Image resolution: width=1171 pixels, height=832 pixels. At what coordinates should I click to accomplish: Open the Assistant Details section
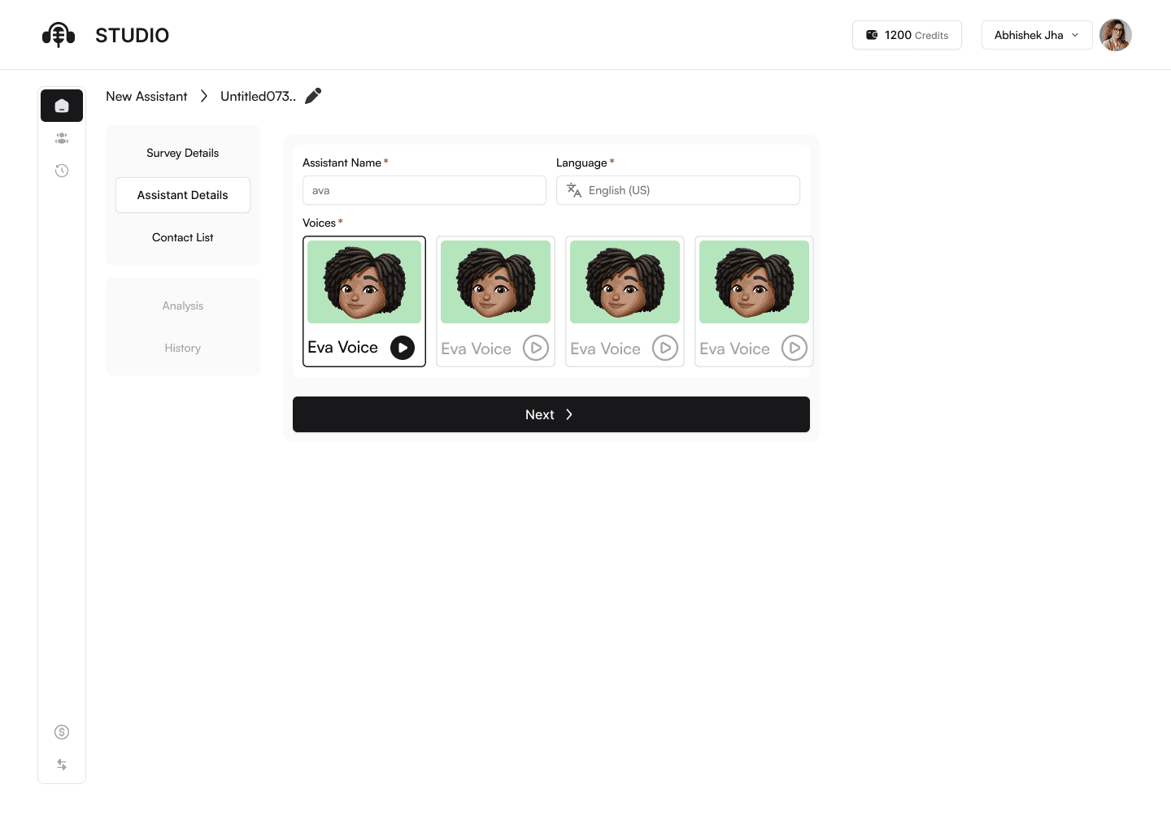tap(183, 195)
